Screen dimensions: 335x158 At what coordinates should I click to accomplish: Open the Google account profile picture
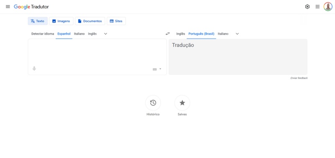(x=328, y=7)
